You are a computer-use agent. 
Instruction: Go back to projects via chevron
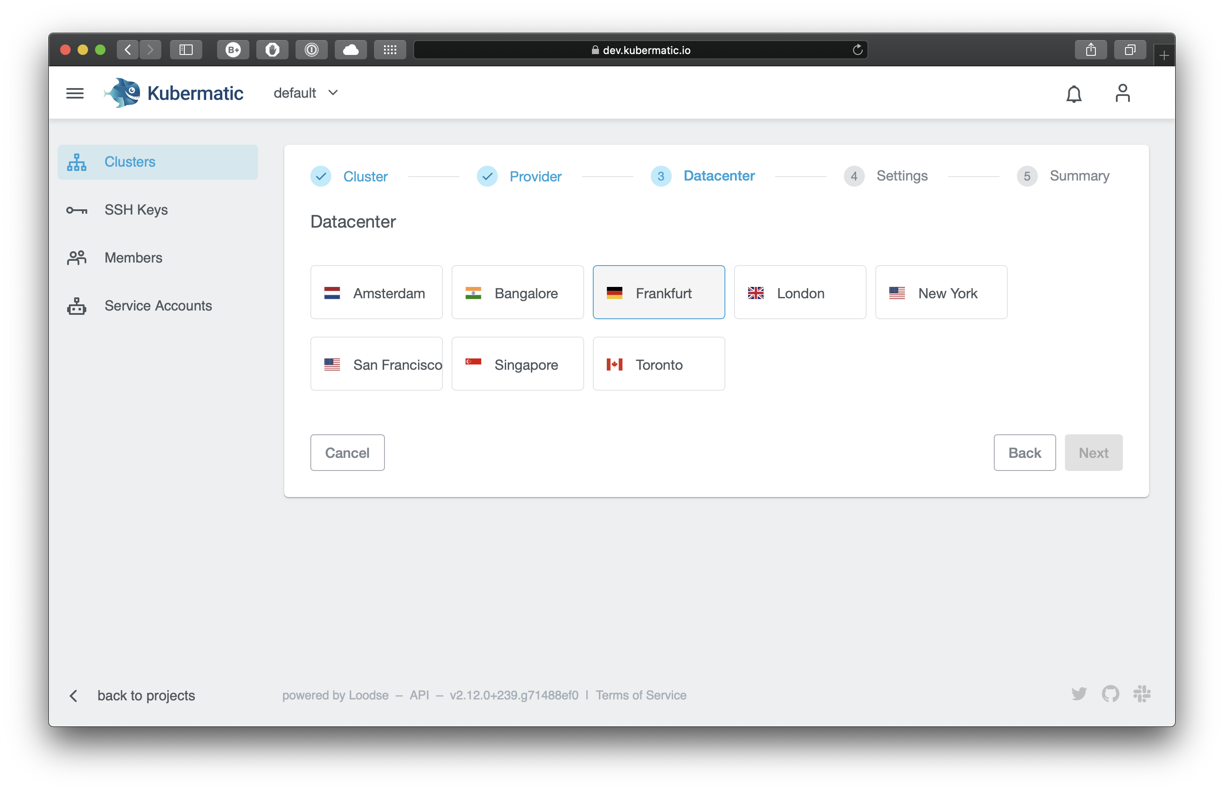74,696
